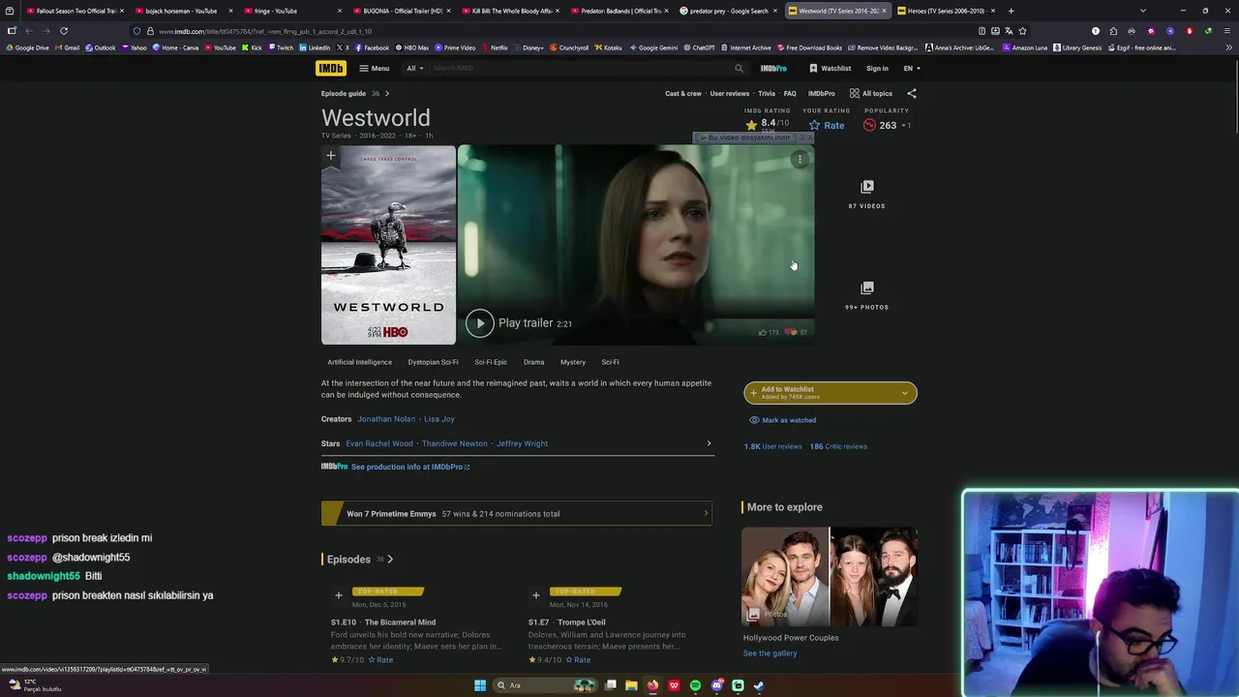Open the trailer three-dot options
1239x697 pixels.
(x=800, y=160)
